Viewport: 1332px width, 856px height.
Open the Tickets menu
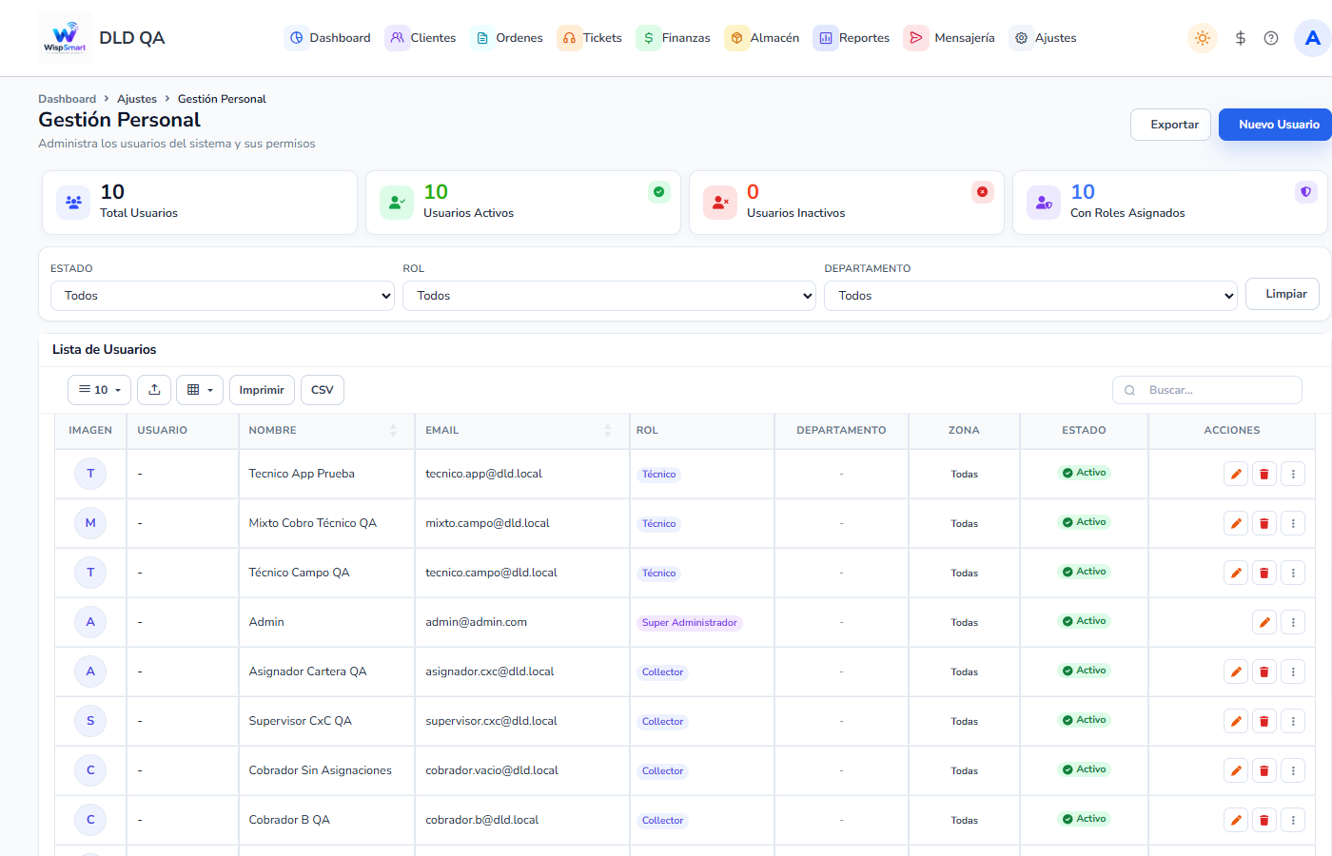[x=591, y=38]
